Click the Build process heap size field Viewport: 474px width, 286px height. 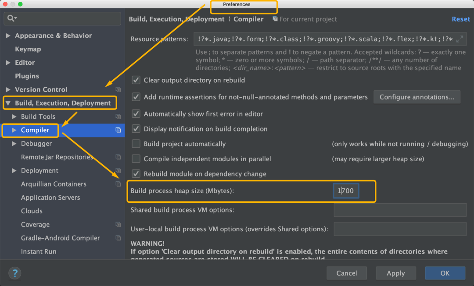tap(346, 191)
